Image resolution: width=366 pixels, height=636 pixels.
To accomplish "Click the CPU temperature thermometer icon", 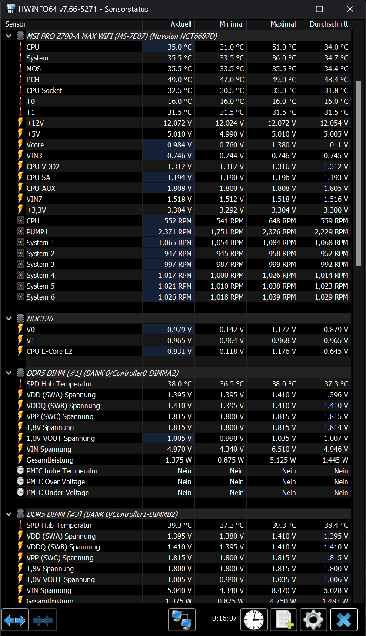I will pos(20,47).
